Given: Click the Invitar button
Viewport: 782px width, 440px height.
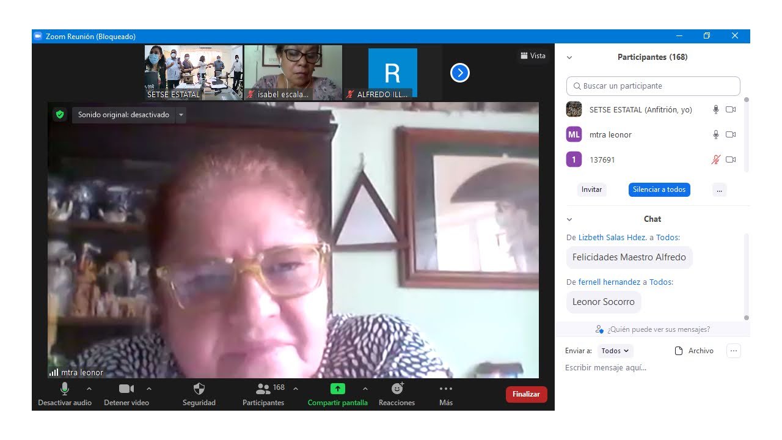Looking at the screenshot, I should pyautogui.click(x=591, y=189).
